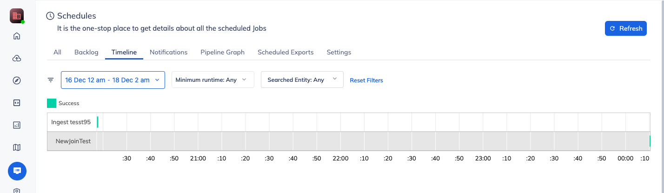Click the green Success legend swatch
The image size is (664, 193).
(x=52, y=103)
